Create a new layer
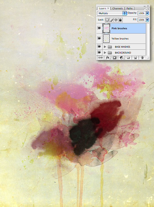This screenshot has width=154, height=207. [x=135, y=58]
